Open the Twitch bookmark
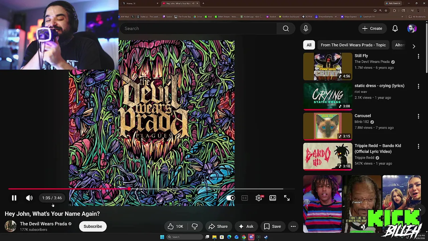The image size is (428, 241). click(167, 16)
